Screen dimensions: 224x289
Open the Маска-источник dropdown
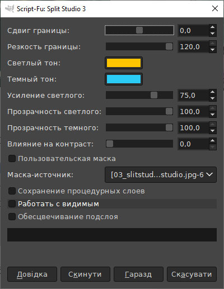click(161, 175)
